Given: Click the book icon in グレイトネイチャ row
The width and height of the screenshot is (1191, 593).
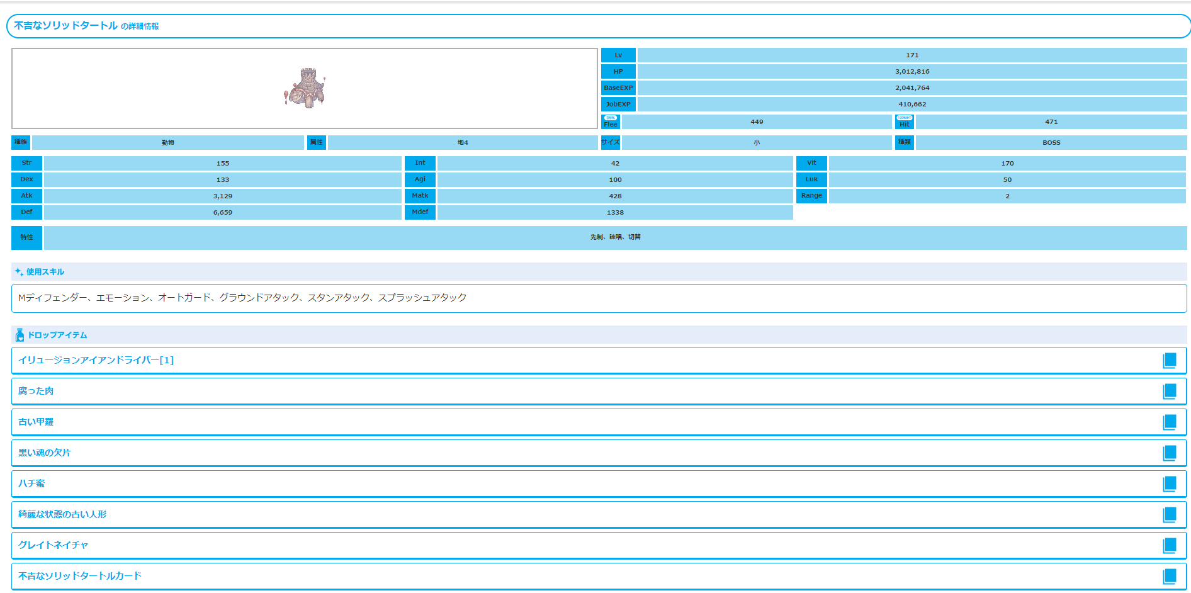Looking at the screenshot, I should click(1169, 545).
